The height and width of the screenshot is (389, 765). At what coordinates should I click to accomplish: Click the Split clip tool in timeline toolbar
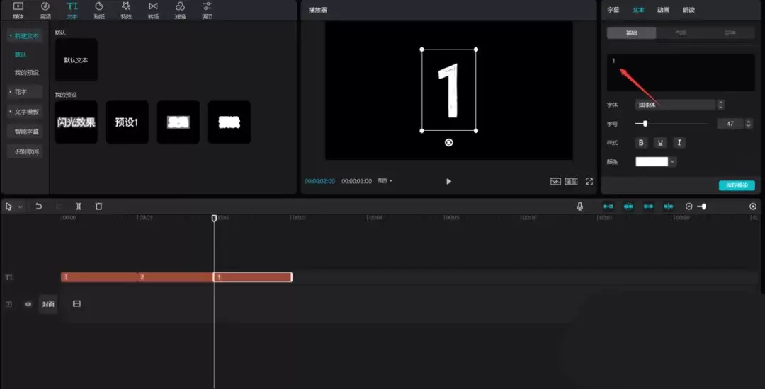point(79,207)
